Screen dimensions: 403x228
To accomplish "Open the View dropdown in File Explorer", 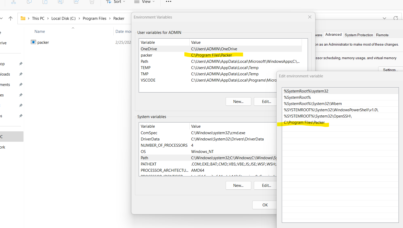I will point(144,2).
